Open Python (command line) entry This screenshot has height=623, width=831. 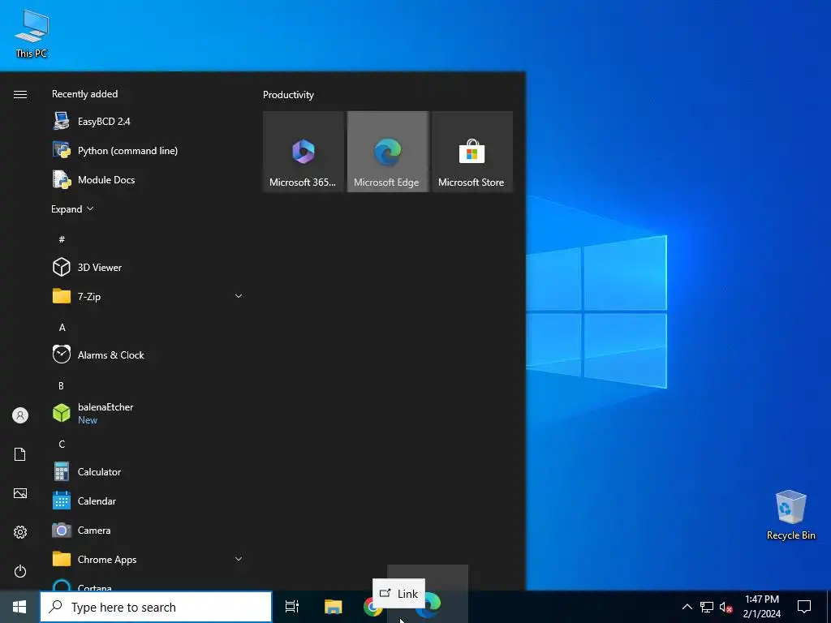point(149,150)
